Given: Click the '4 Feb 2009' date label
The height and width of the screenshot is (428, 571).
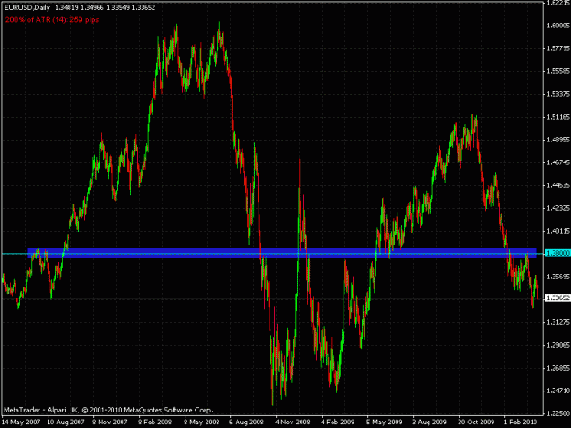Looking at the screenshot, I should pos(337,422).
